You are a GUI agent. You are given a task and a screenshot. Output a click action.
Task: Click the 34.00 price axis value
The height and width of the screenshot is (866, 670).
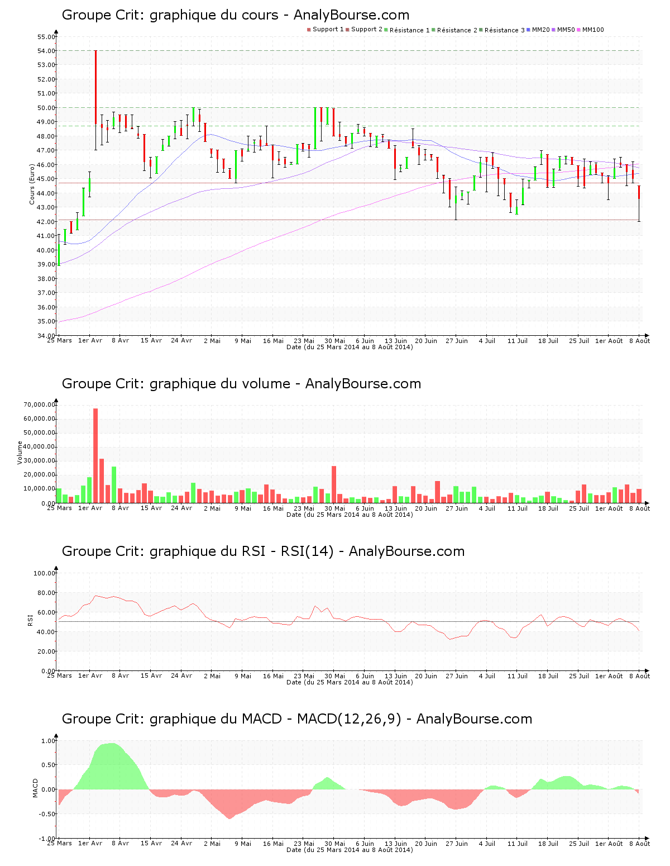coord(46,336)
